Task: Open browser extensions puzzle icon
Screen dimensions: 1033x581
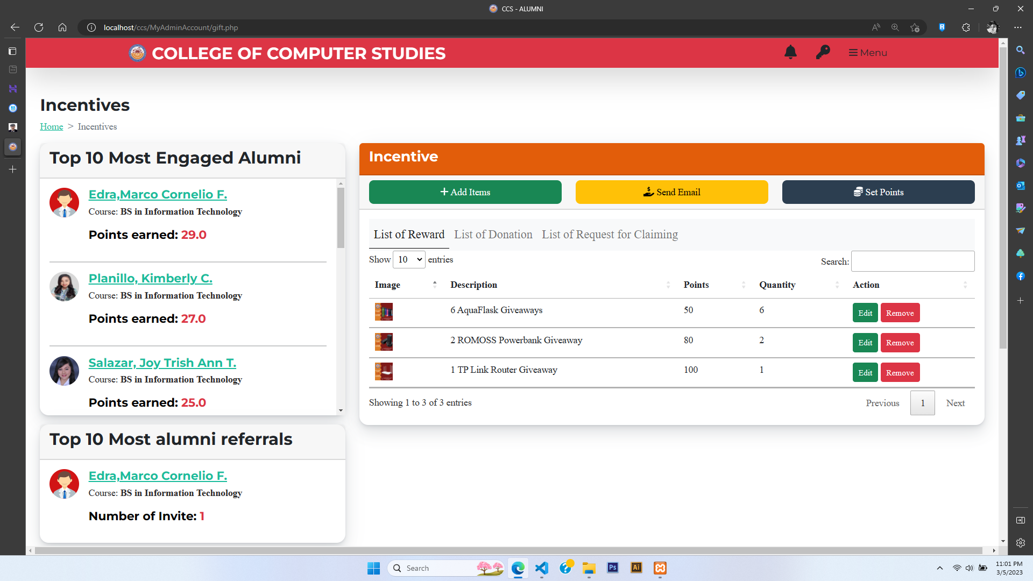Action: 966,27
